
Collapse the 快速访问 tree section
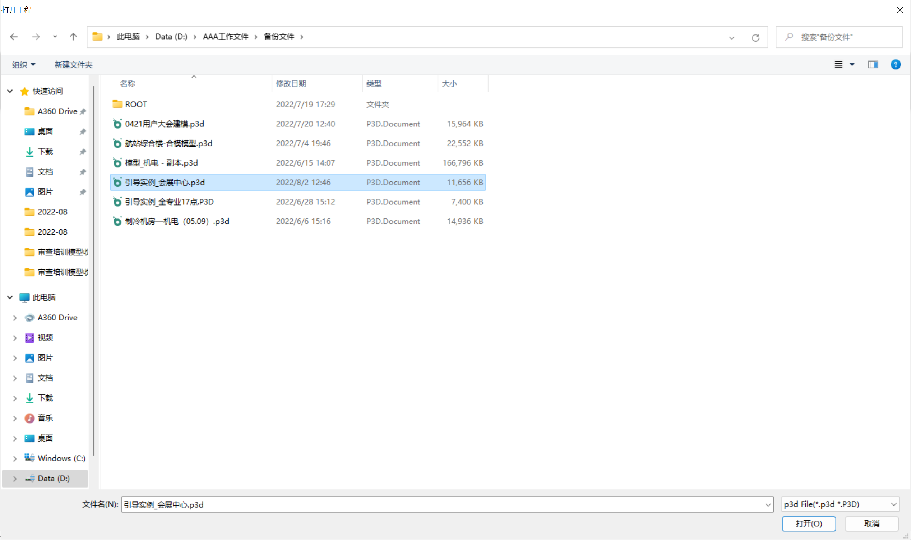tap(10, 91)
